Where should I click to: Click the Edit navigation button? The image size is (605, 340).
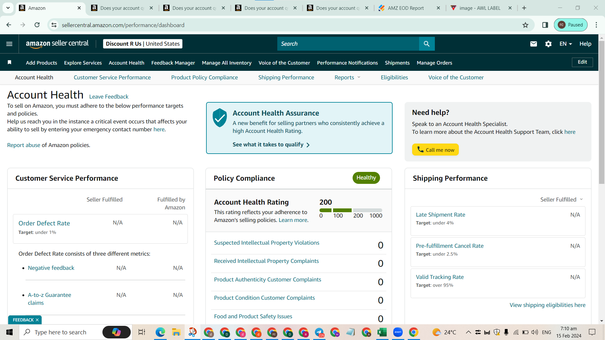coord(582,62)
